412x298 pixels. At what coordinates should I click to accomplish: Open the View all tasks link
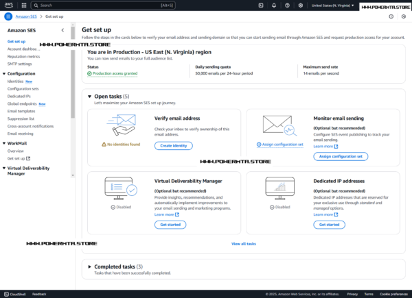coord(244,244)
